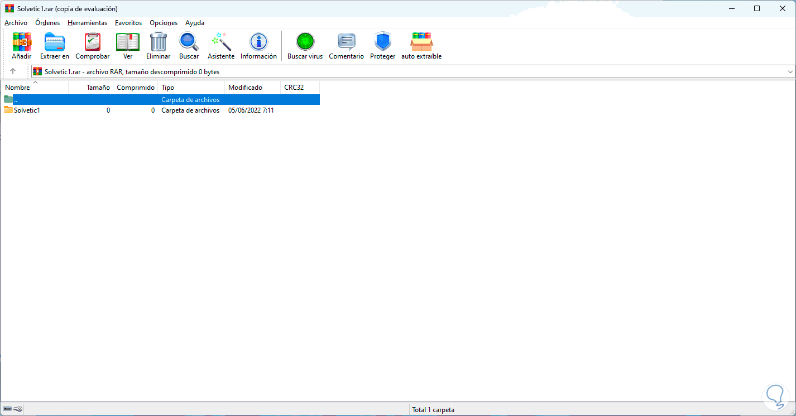This screenshot has width=796, height=416.
Task: Sort by the Comprimido column header
Action: 136,87
